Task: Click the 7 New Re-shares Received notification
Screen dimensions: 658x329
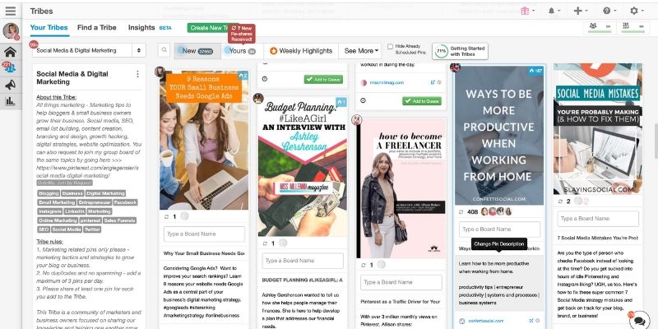Action: click(242, 34)
